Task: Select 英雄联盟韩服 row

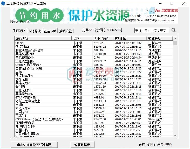Action: point(94,54)
